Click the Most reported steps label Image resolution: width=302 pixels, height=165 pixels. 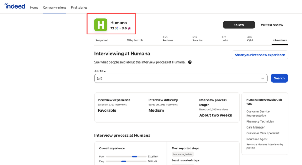185,148
